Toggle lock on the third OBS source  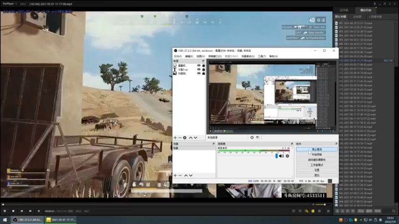pyautogui.click(x=203, y=73)
